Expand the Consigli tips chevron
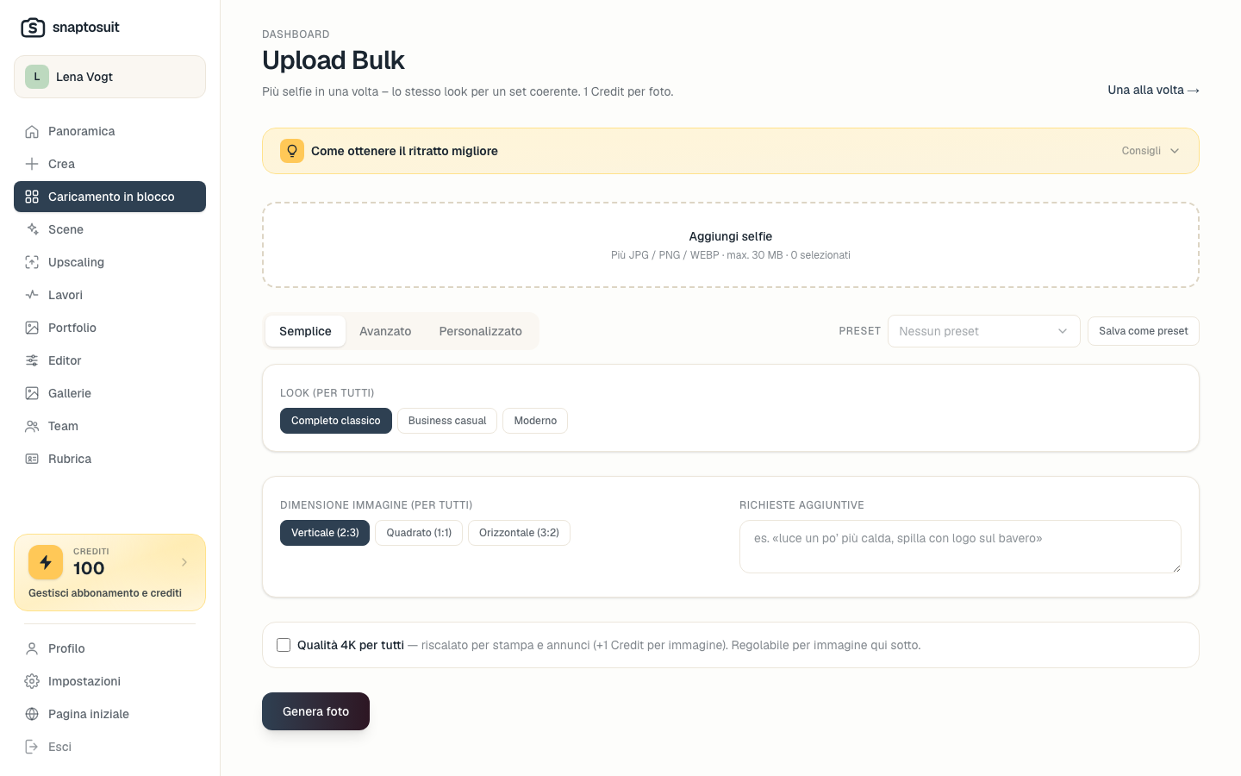 [x=1175, y=151]
